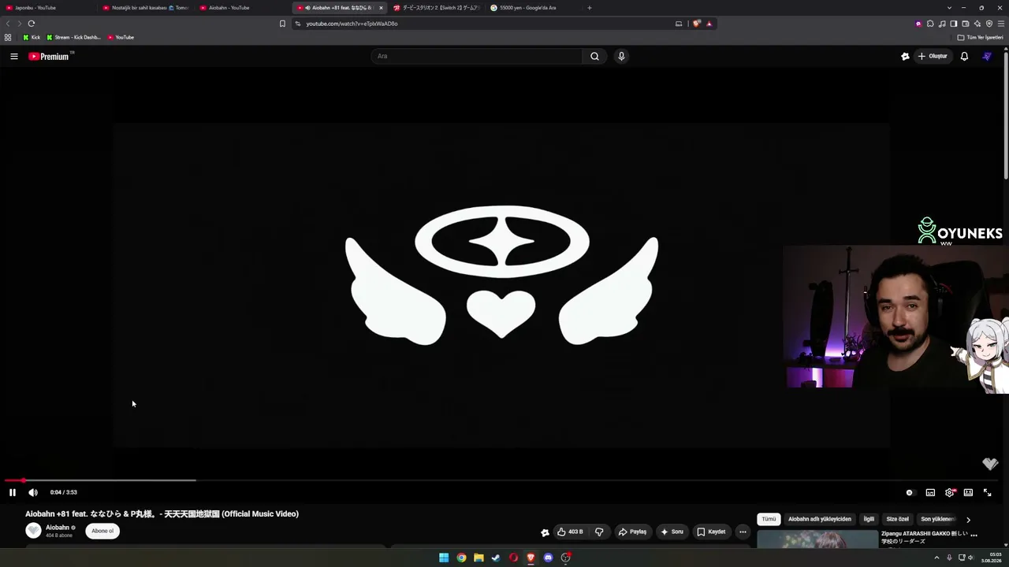Open the Zipangu ATARASHII GAKKO video thumbnail
Screen dimensions: 1009x567
(817, 539)
